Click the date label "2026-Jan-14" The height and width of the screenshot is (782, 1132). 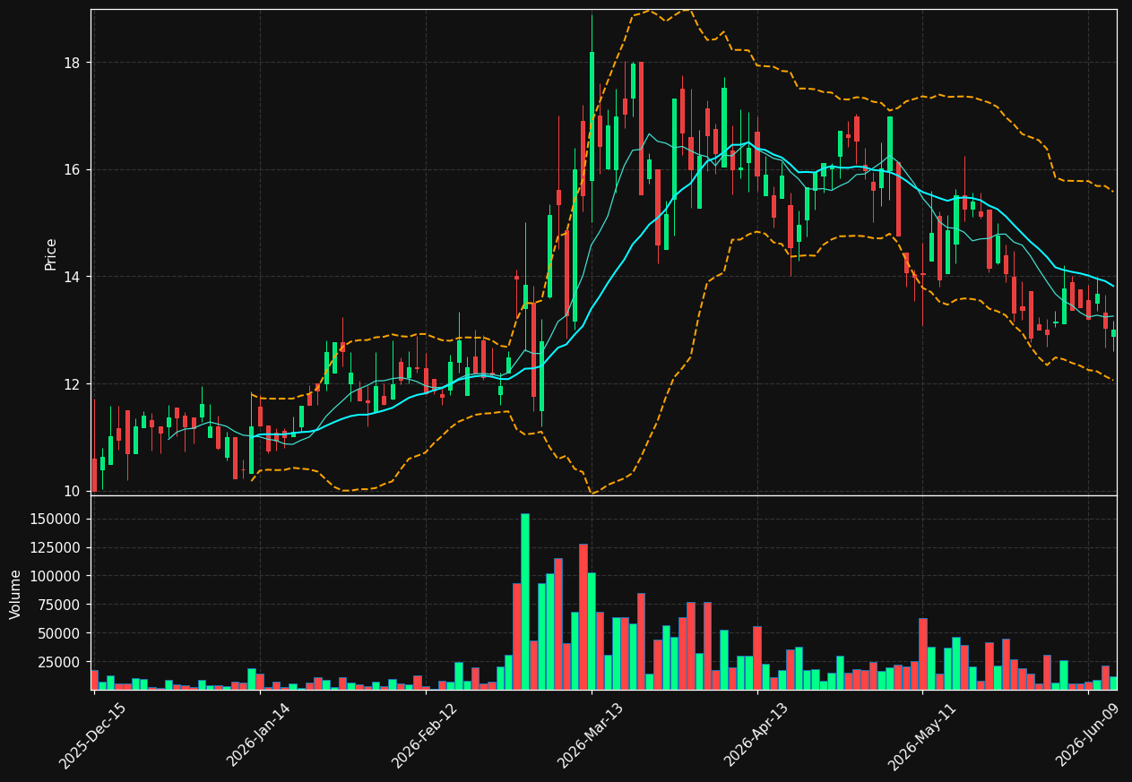tap(259, 735)
